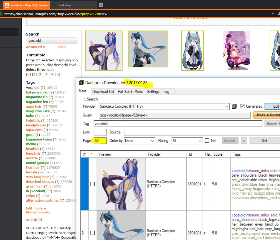Screen dimensions: 280x240
Task: Select threshold level [5]
Action: [x=58, y=74]
